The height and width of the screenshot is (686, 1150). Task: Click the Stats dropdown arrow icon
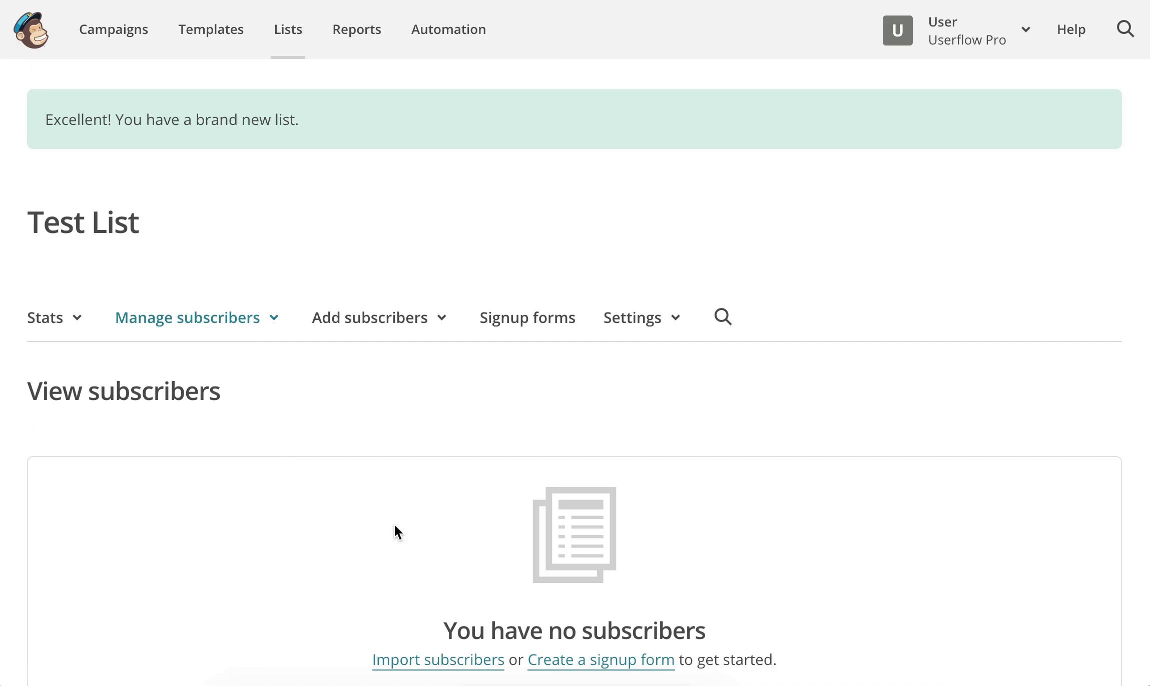tap(76, 317)
